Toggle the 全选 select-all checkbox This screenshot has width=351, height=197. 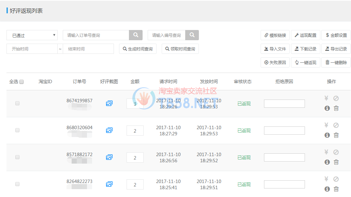[x=21, y=82]
